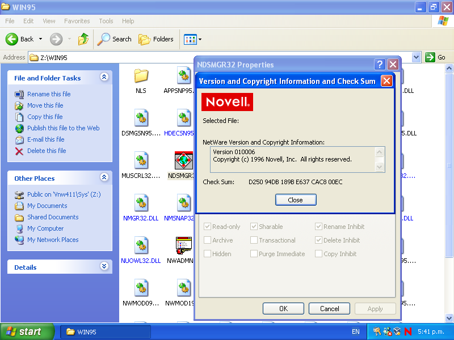Viewport: 454px width, 340px height.
Task: Click the EN language indicator
Action: click(356, 331)
